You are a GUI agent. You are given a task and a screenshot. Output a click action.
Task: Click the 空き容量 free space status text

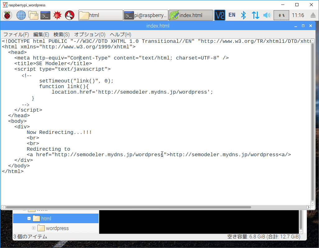point(264,237)
